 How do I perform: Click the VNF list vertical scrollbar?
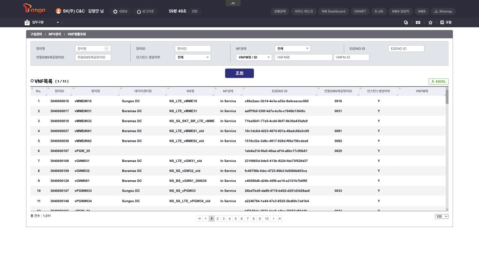(447, 149)
